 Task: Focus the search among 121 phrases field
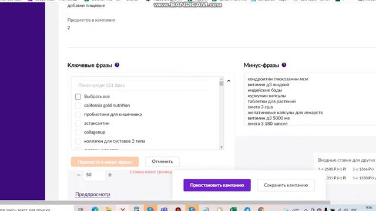pyautogui.click(x=143, y=85)
